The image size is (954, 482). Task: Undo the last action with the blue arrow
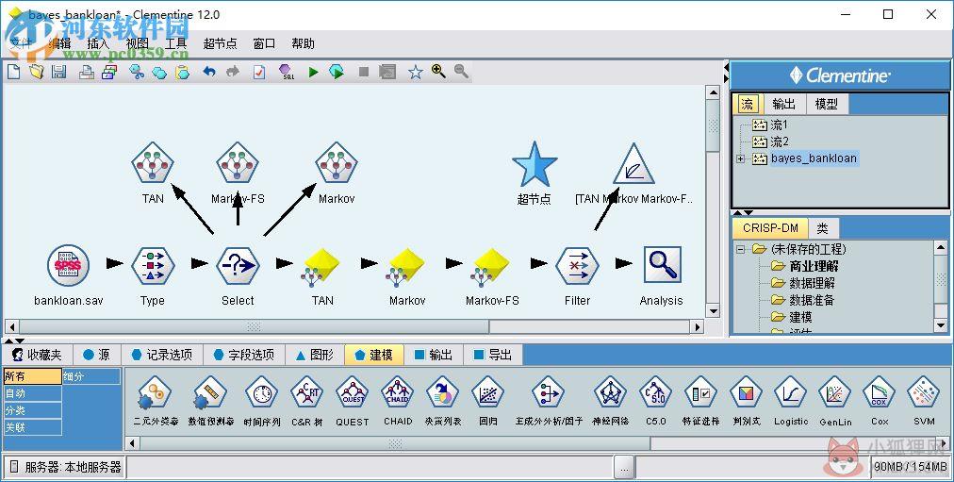209,72
